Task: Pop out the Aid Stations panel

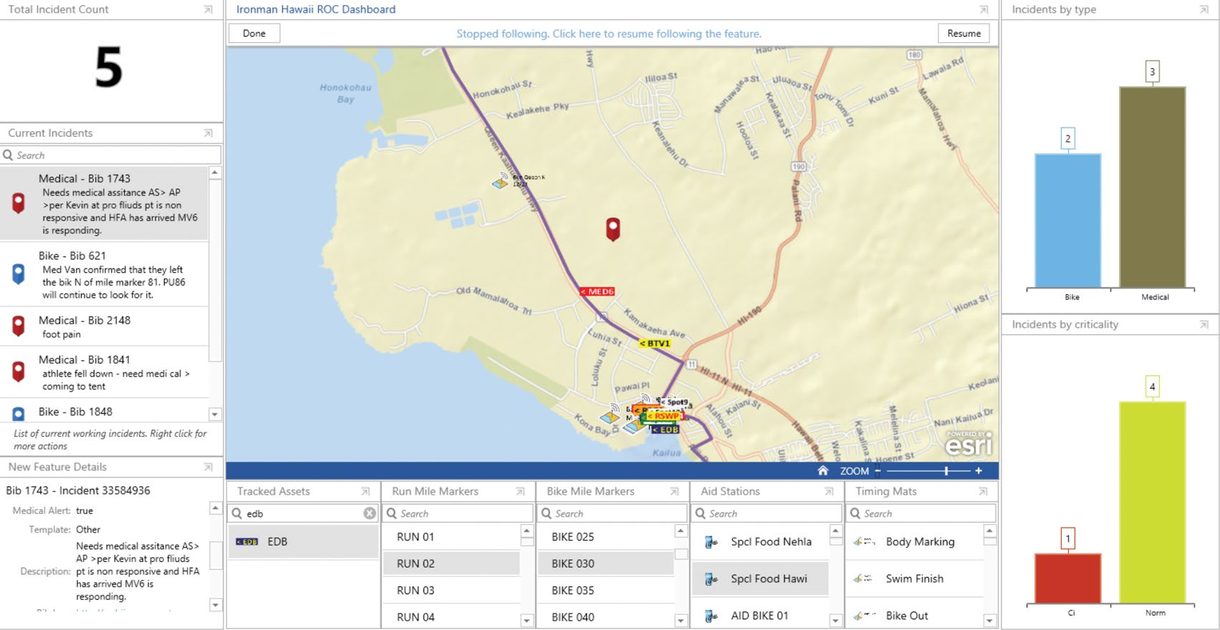Action: pos(829,492)
